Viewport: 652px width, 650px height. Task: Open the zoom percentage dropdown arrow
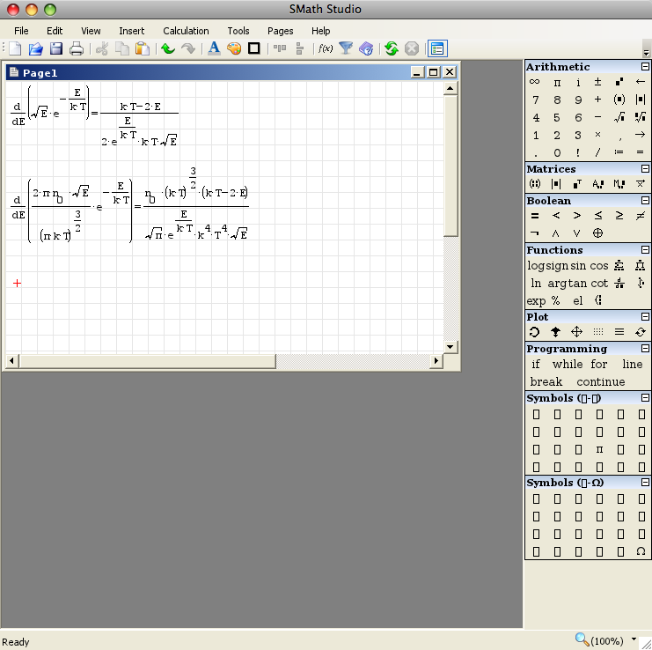point(634,639)
